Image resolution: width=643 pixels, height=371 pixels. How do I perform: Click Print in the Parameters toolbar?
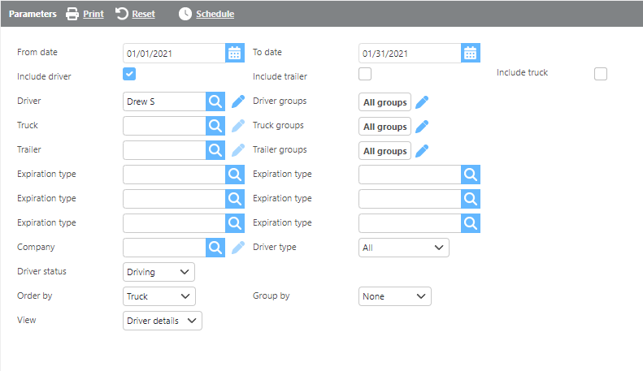85,14
